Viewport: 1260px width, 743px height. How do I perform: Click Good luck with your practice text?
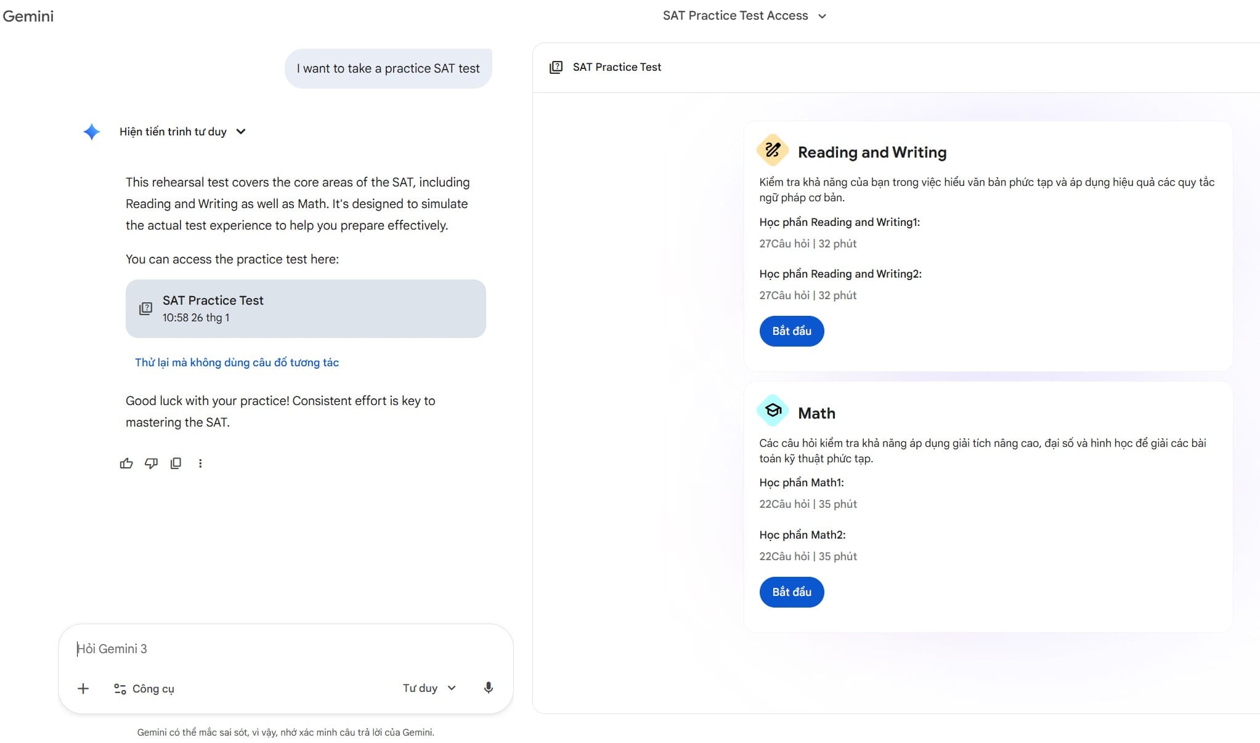point(280,411)
